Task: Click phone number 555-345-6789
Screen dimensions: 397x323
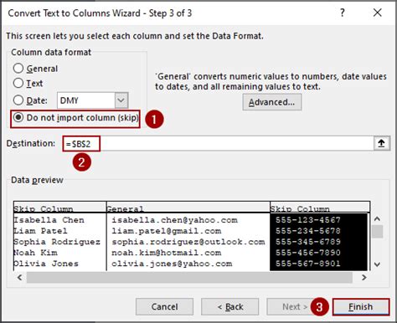Action: click(308, 242)
